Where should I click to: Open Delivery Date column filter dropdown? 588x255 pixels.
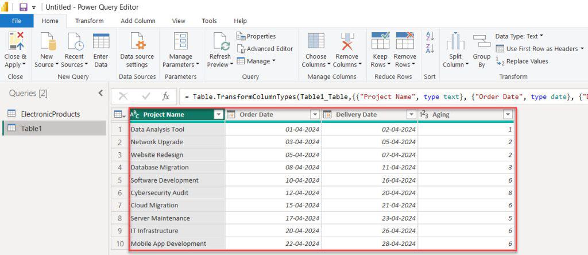pos(412,115)
